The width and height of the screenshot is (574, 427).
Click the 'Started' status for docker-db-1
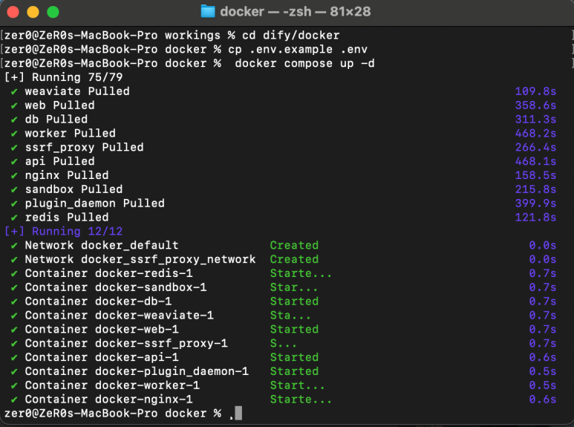(294, 301)
